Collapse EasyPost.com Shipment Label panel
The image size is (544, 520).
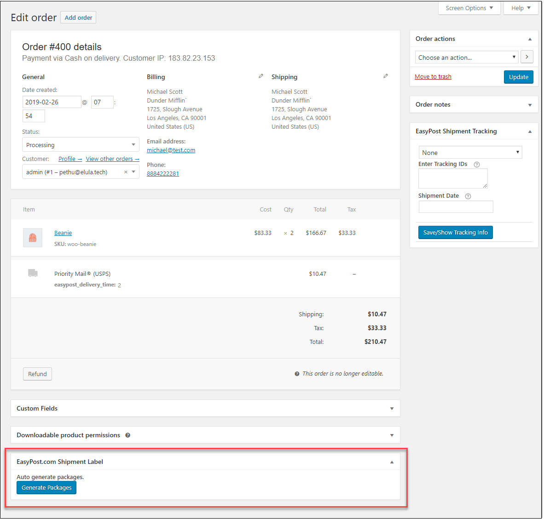392,462
